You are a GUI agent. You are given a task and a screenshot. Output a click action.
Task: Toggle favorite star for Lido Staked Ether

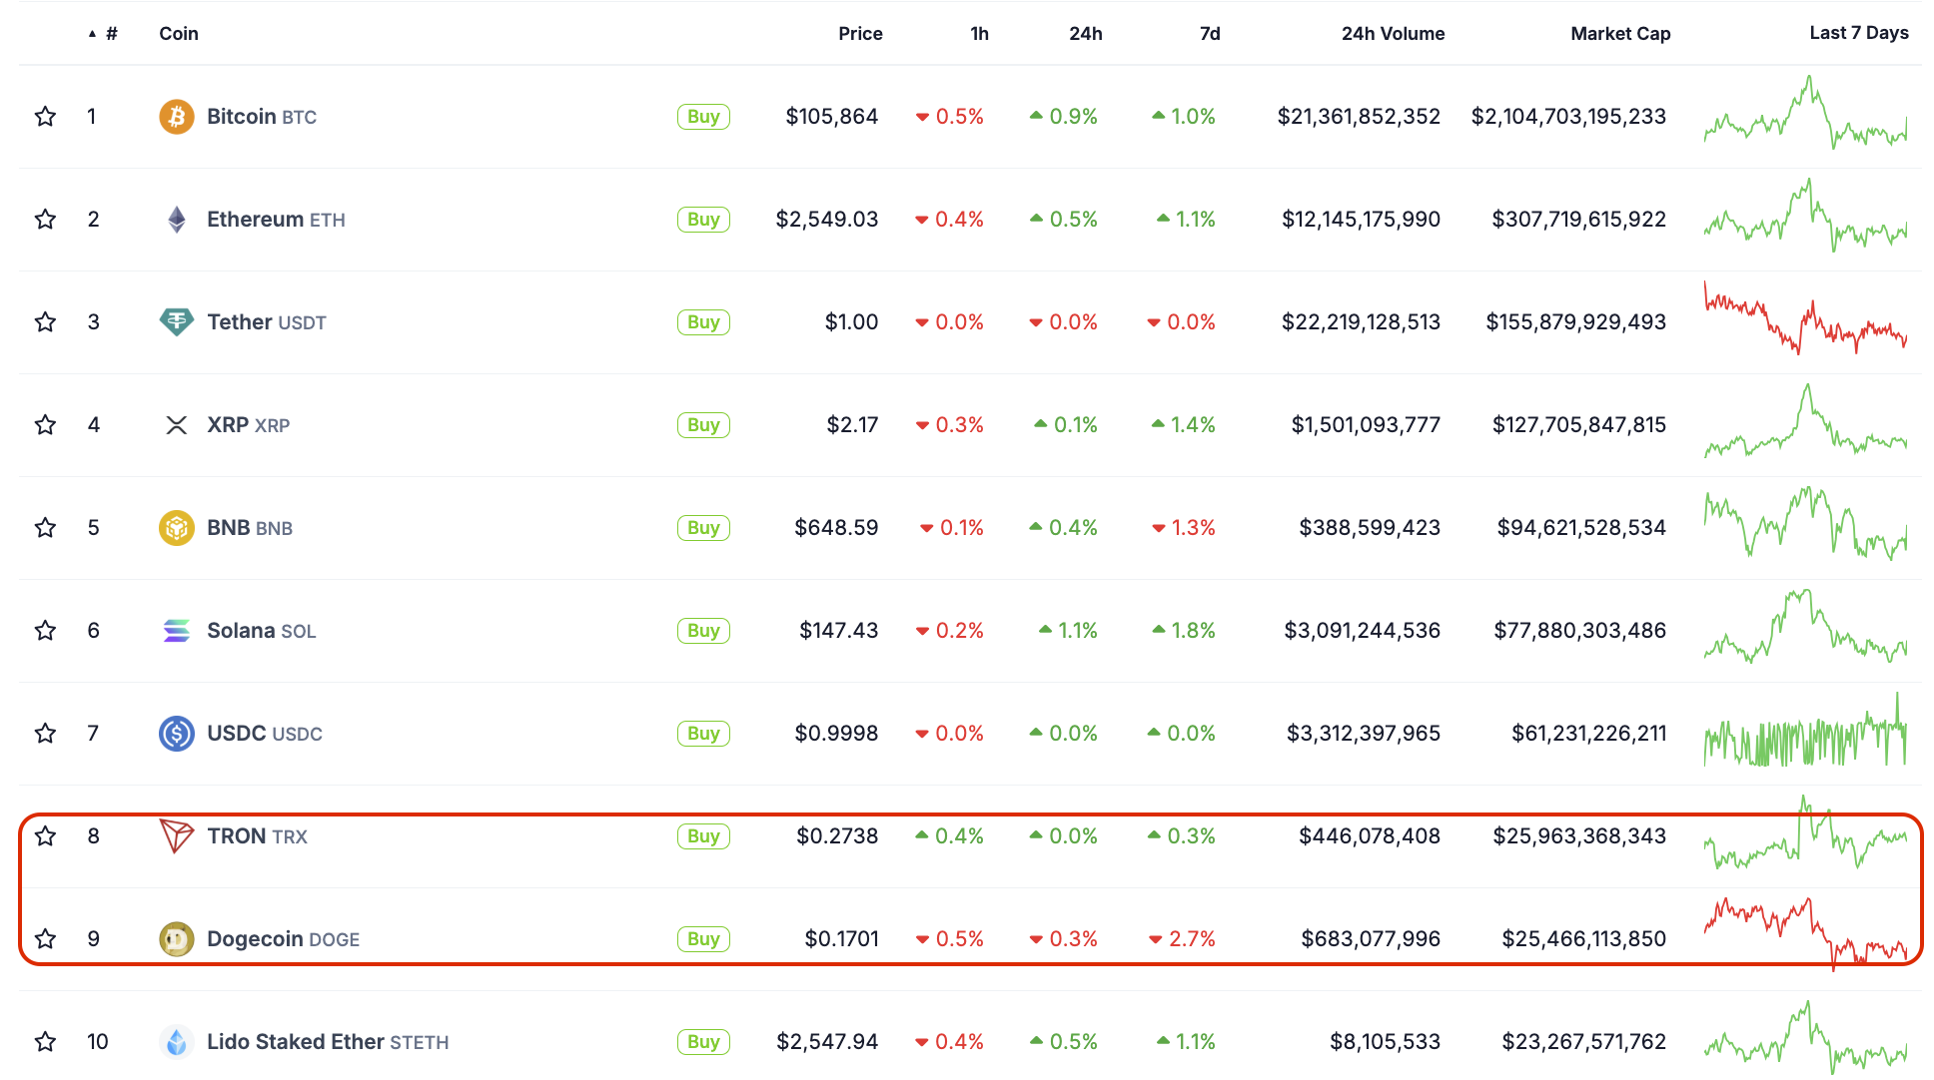(x=45, y=1042)
